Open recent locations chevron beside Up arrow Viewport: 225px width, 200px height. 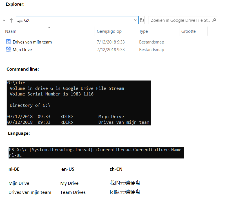point(4,20)
